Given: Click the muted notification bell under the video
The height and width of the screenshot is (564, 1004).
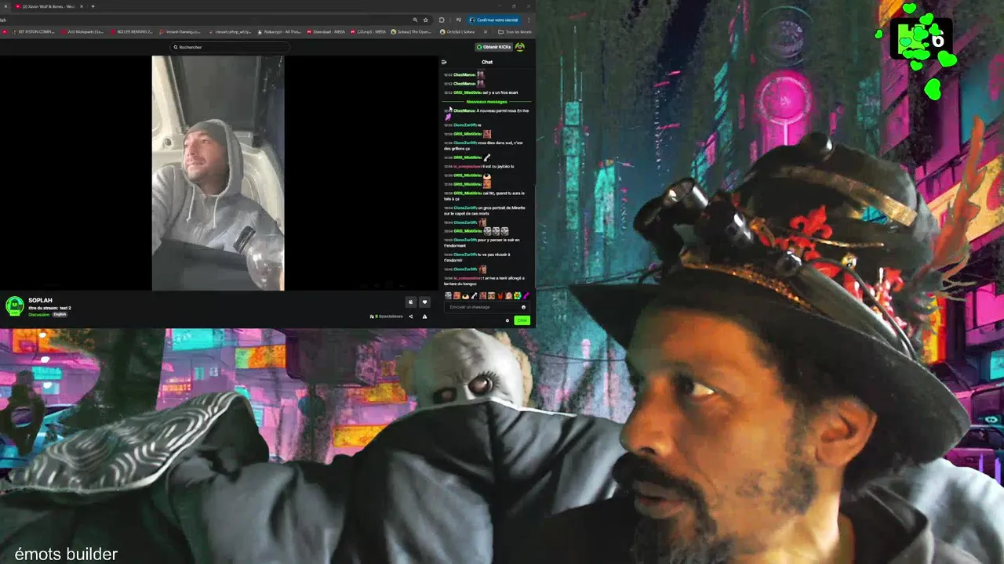Looking at the screenshot, I should (x=410, y=302).
